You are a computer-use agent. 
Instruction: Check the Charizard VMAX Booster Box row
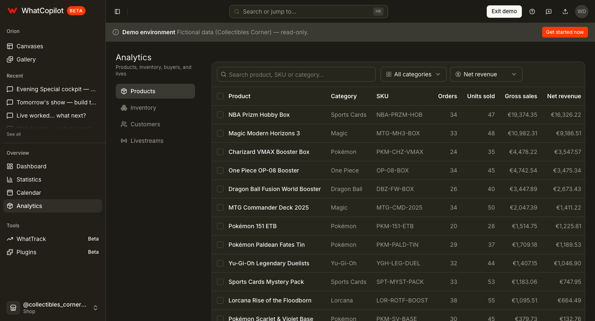[220, 152]
